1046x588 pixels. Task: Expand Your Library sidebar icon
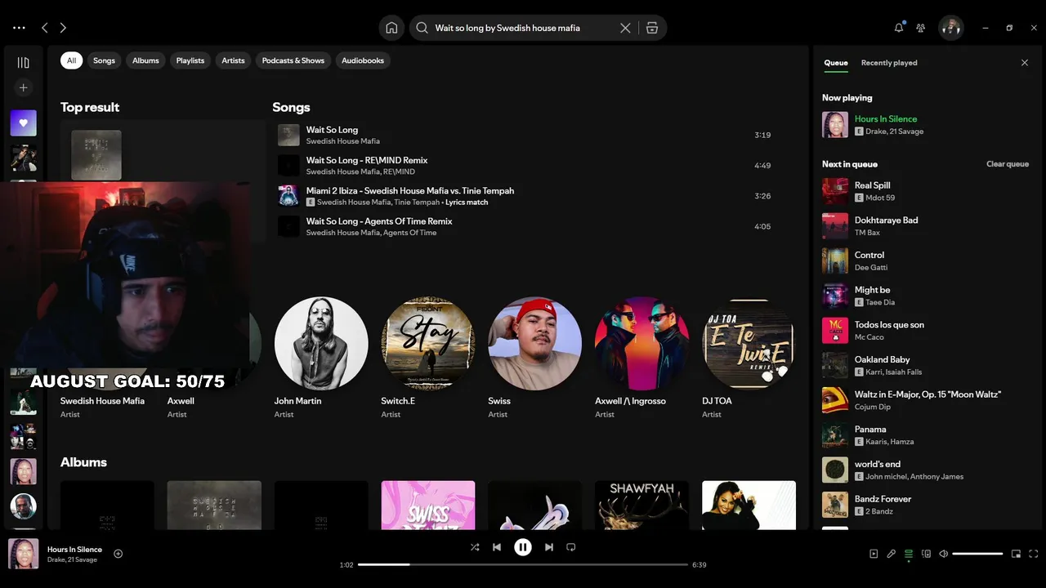pos(23,63)
